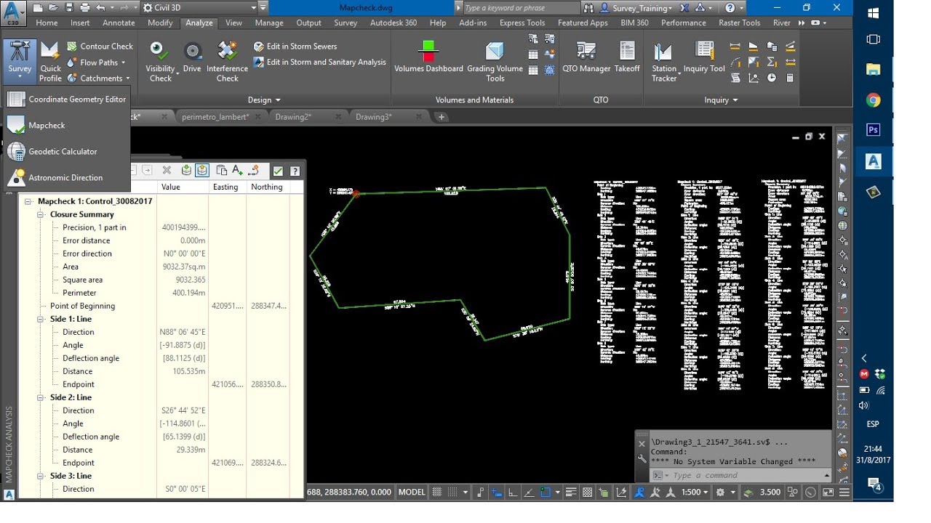Start the Drive analysis tool
This screenshot has height=523, width=931.
192,57
